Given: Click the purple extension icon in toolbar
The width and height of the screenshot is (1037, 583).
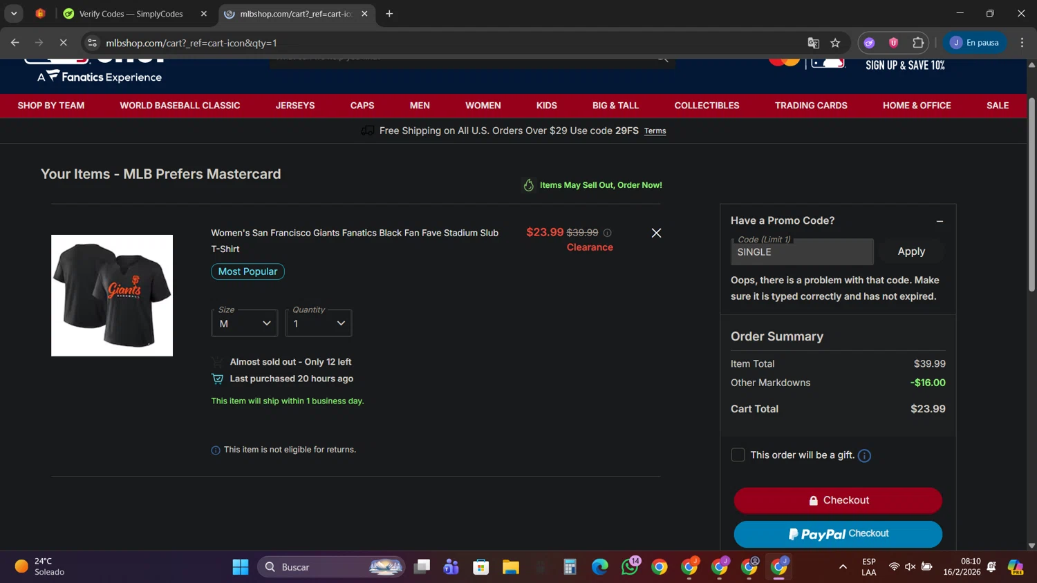Looking at the screenshot, I should pyautogui.click(x=870, y=43).
